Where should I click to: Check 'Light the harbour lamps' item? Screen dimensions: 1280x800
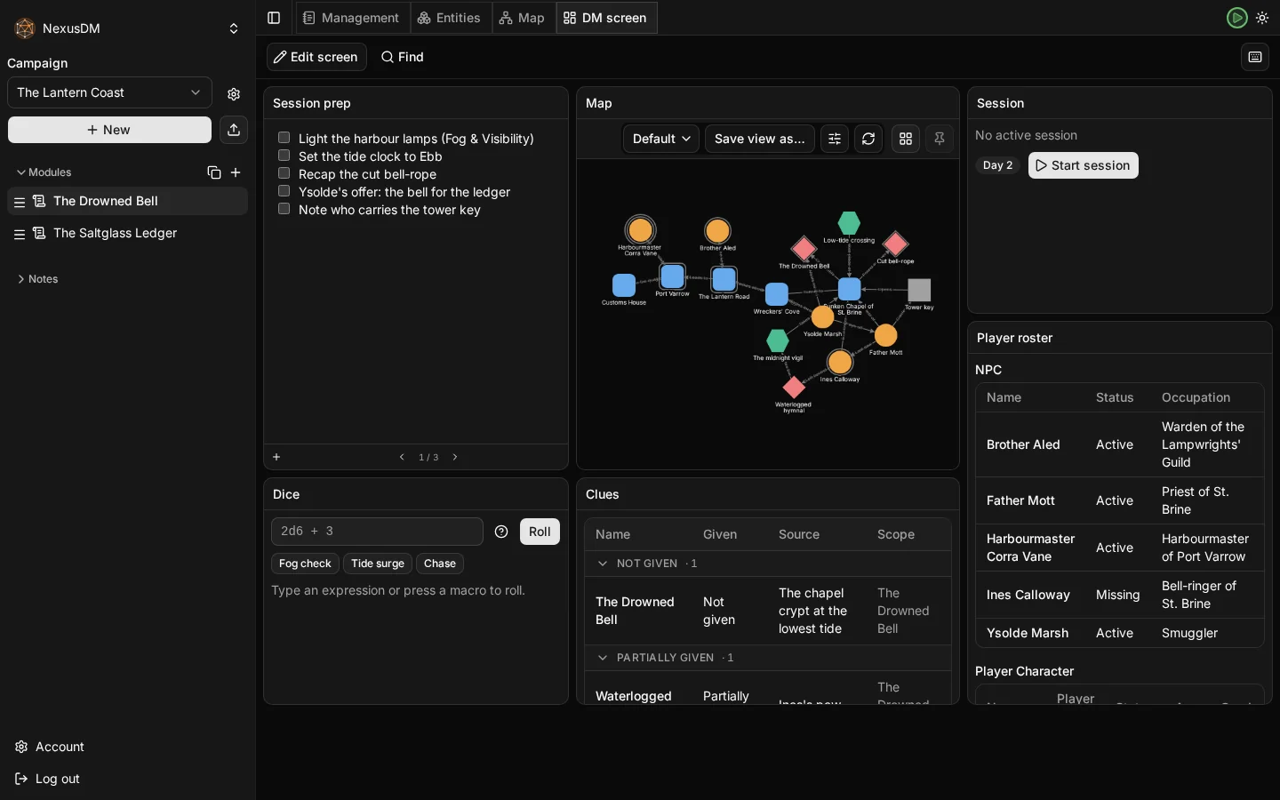284,138
